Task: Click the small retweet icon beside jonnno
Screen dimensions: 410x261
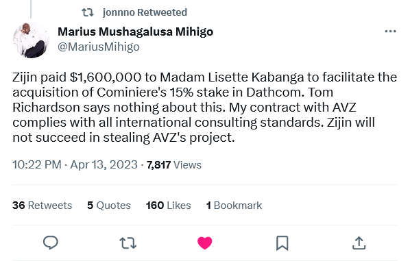Action: coord(88,12)
